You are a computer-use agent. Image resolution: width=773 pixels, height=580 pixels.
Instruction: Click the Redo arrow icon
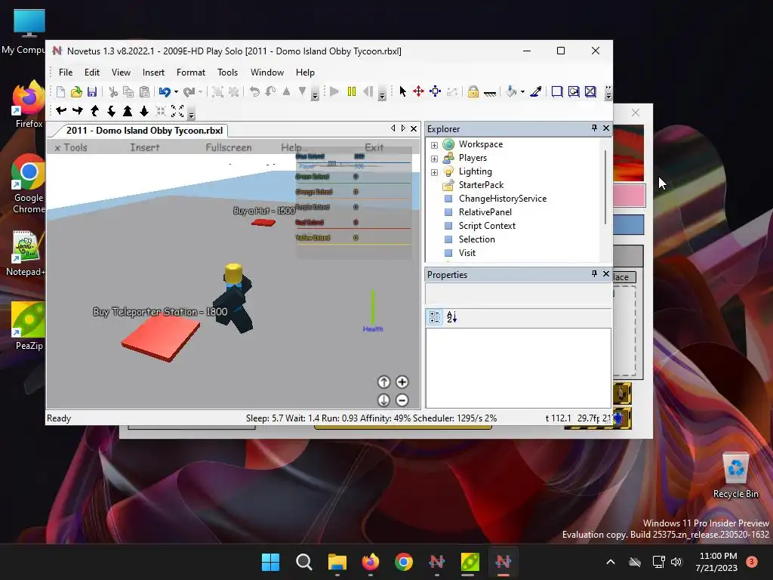click(x=189, y=91)
